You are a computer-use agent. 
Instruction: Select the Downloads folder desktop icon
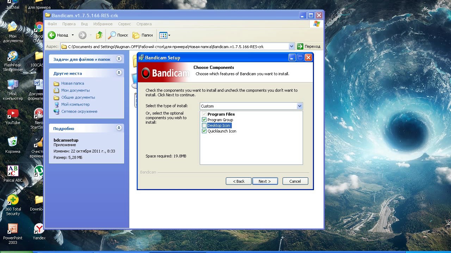[x=37, y=203]
